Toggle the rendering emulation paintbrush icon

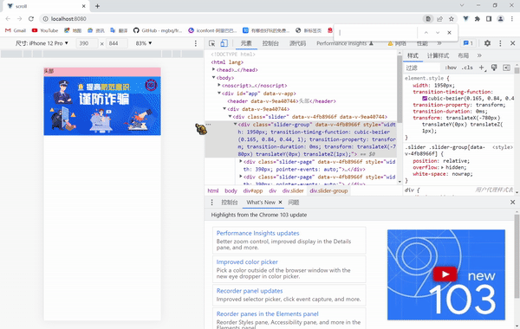tap(494, 68)
